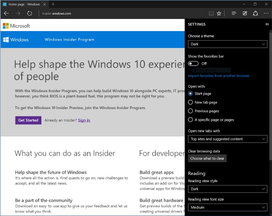Share the current page
Viewport: 272px width, 216px height.
[255, 13]
